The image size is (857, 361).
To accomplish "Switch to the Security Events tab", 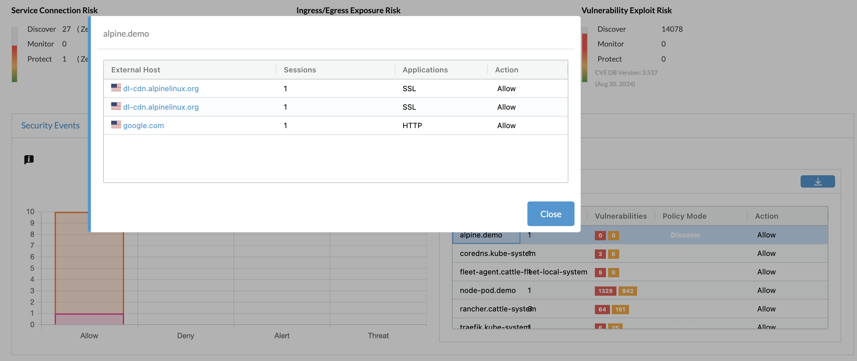I will 50,125.
